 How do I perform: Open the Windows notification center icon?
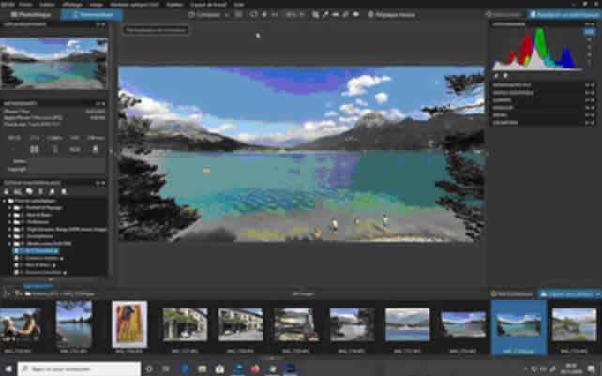[592, 368]
